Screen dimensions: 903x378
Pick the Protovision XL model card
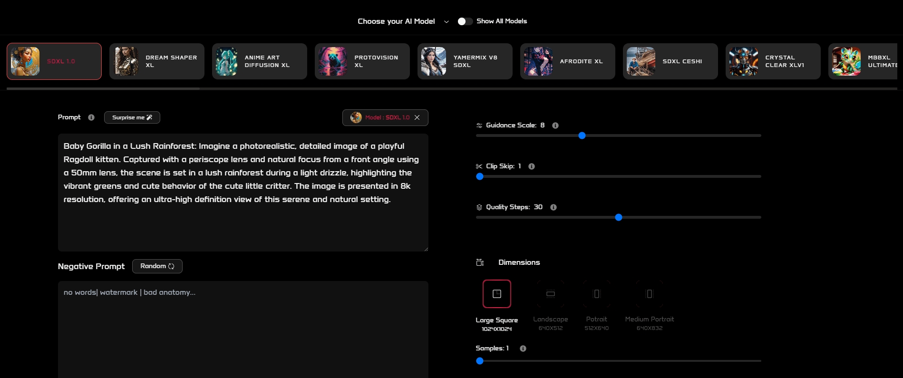point(362,61)
